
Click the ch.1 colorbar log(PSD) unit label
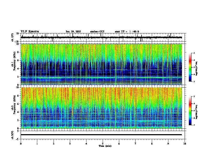coord(197,69)
